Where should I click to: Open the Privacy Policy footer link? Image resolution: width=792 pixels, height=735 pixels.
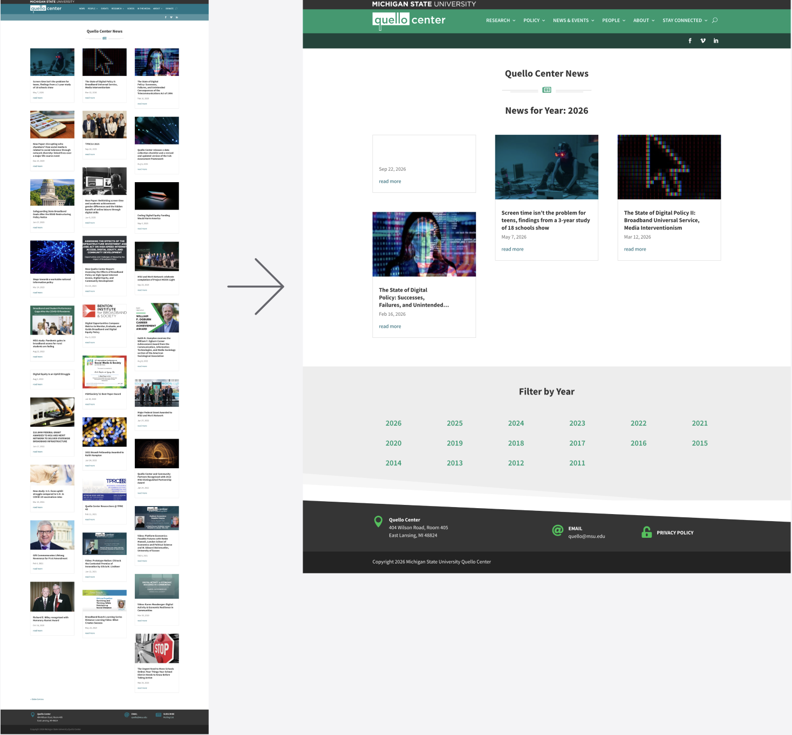[675, 533]
